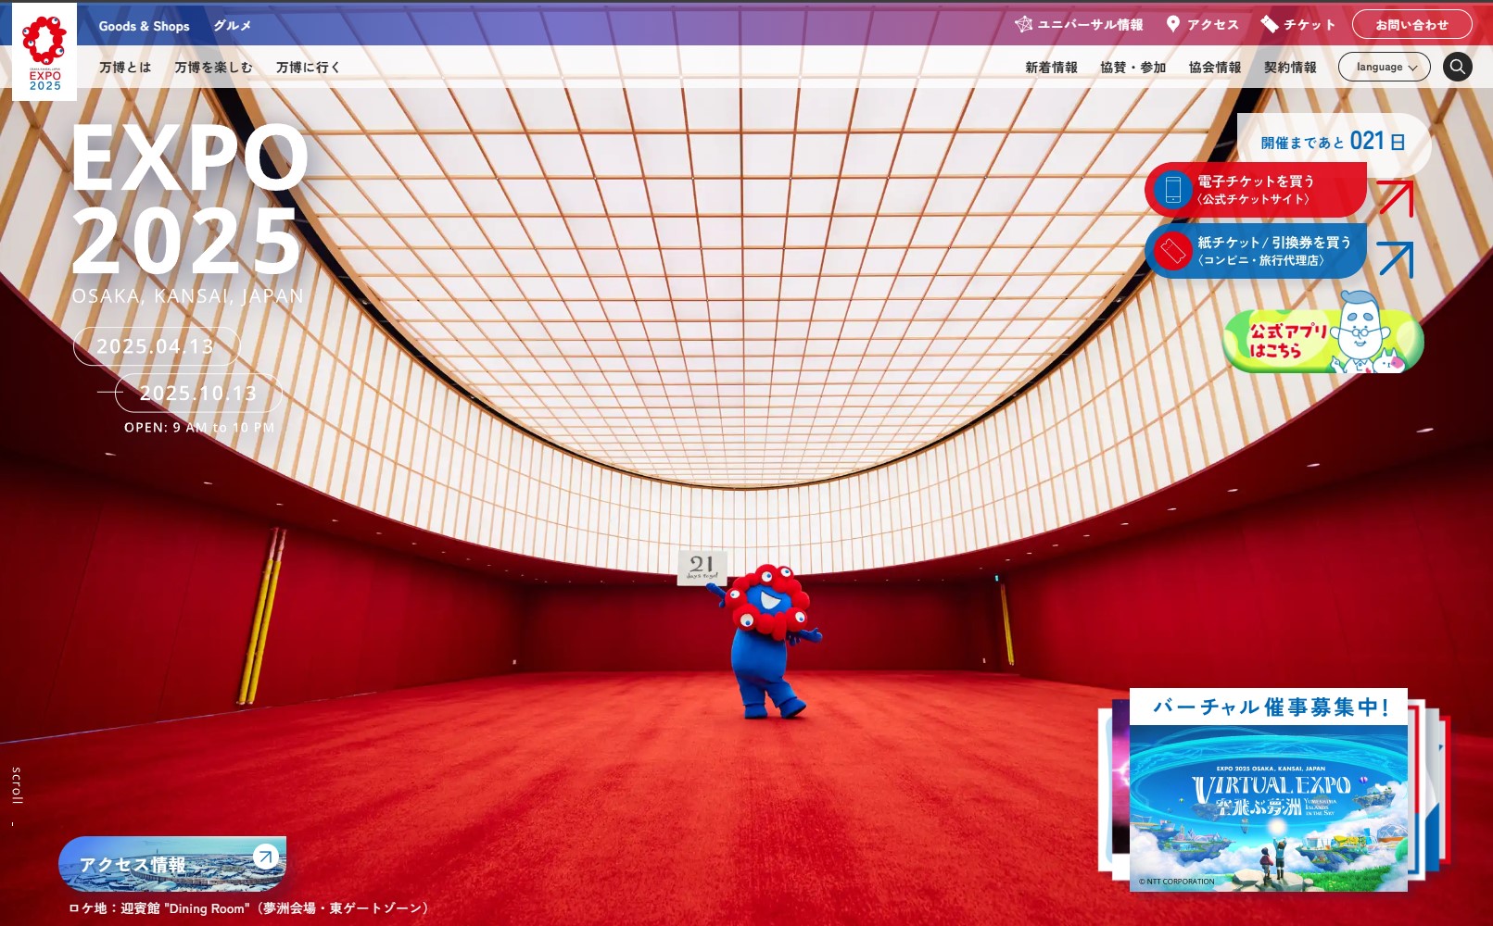This screenshot has width=1493, height=926.
Task: Click 電子チケットを買う button
Action: (x=1256, y=190)
